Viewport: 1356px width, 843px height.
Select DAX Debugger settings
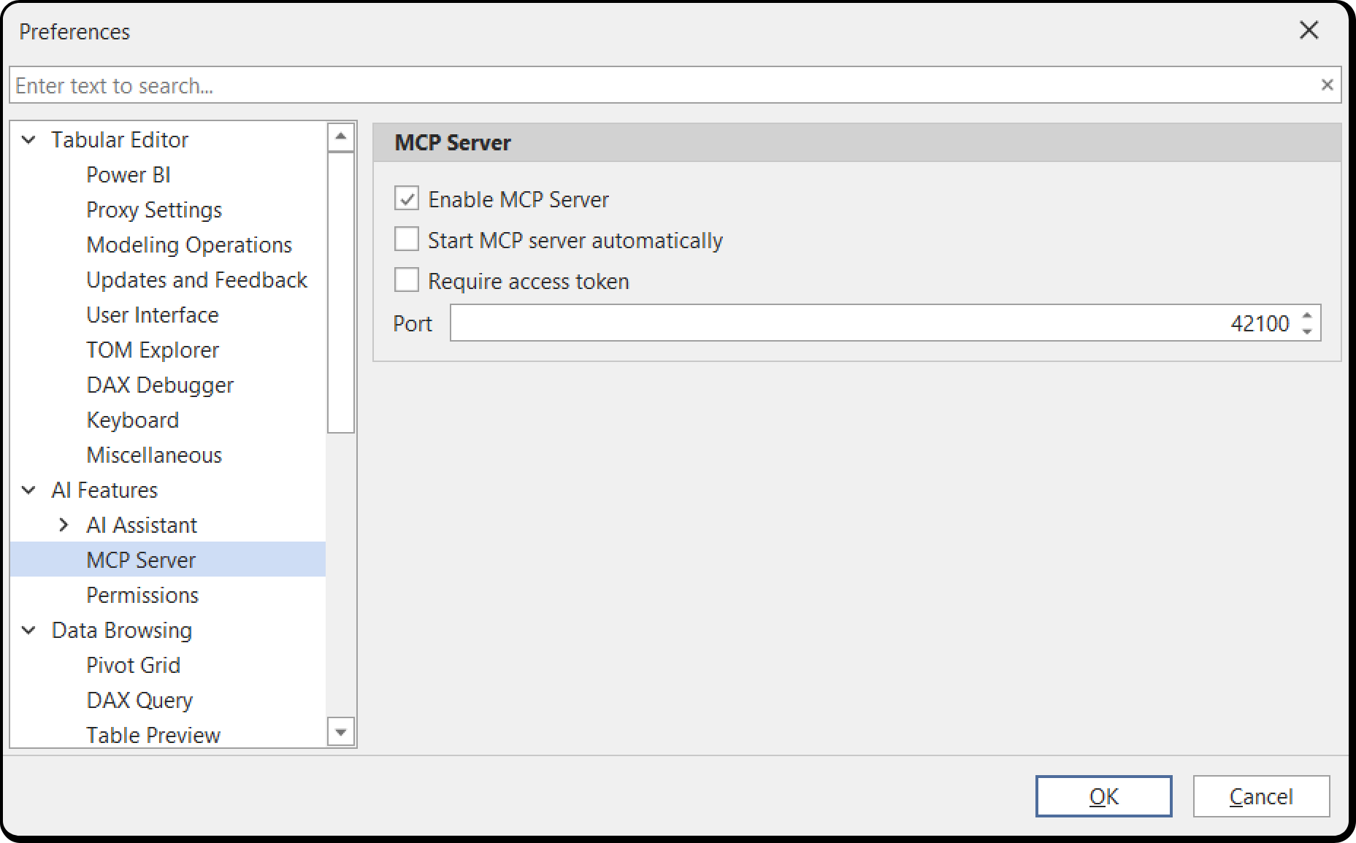point(160,385)
